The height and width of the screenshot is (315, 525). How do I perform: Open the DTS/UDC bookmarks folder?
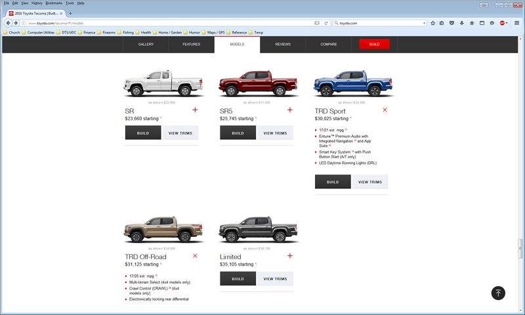coord(66,32)
